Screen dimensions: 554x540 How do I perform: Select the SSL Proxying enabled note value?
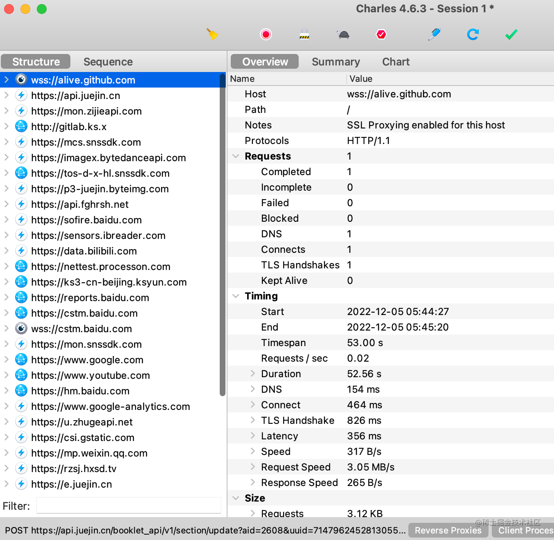pos(426,125)
